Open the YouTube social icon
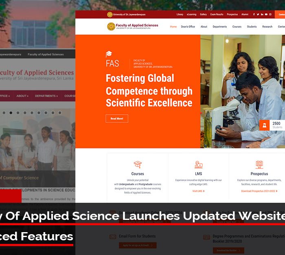The height and width of the screenshot is (255, 285). pyautogui.click(x=266, y=14)
